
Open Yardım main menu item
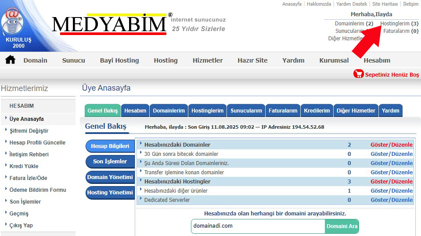(x=293, y=60)
